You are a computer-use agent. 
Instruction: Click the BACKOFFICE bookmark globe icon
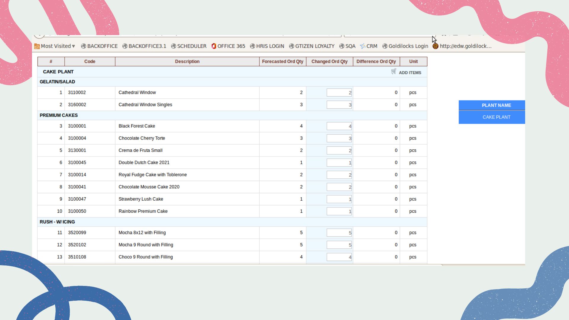coord(84,46)
